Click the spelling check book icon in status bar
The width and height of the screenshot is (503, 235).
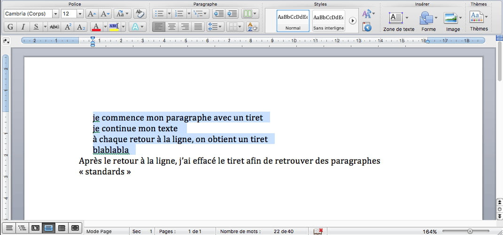pyautogui.click(x=318, y=231)
